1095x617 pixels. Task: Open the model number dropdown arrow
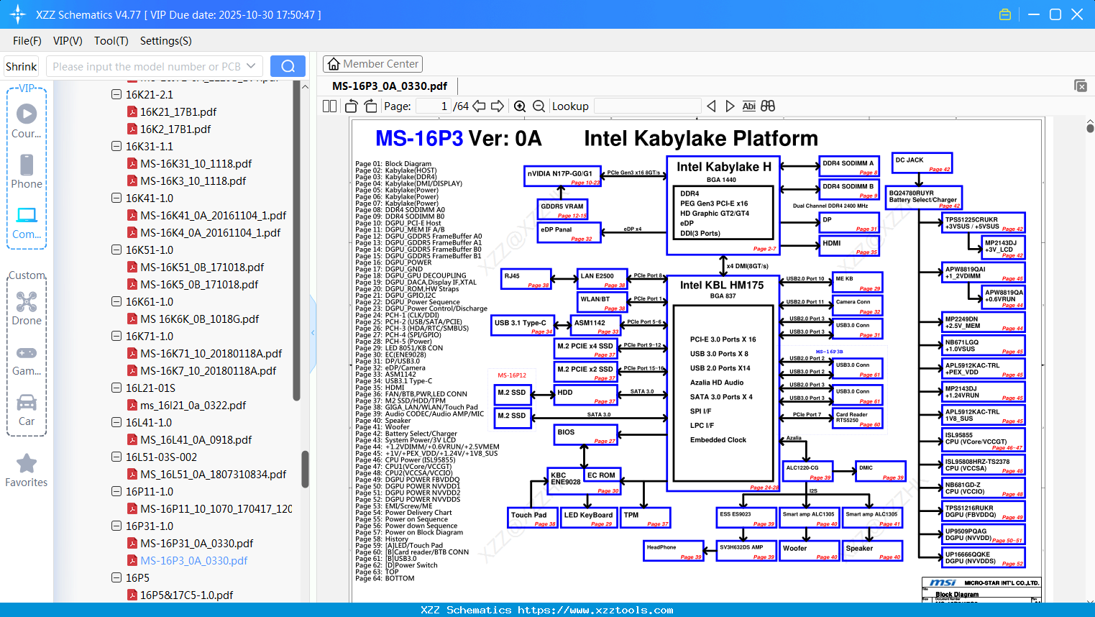tap(251, 66)
